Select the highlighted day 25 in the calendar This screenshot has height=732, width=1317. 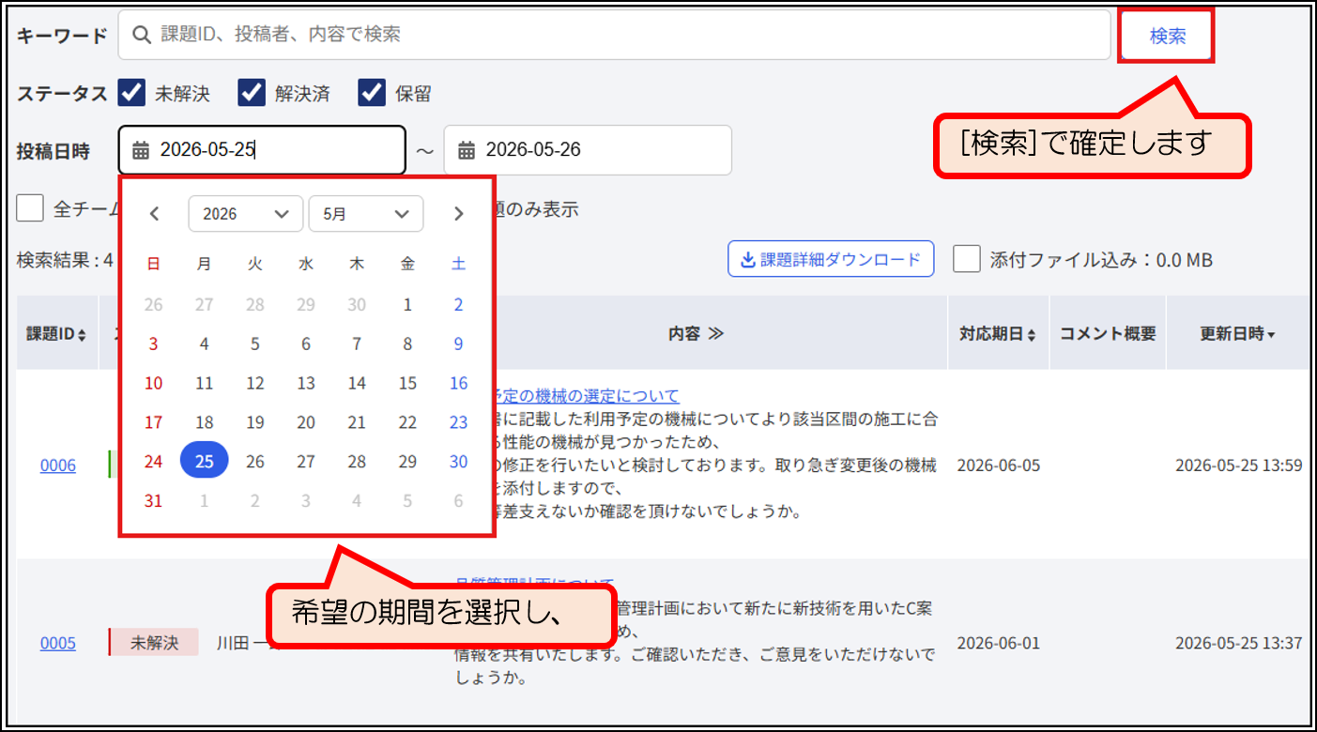point(205,461)
